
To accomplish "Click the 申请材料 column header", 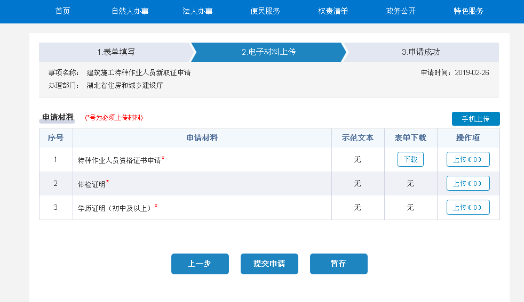I will click(x=202, y=138).
